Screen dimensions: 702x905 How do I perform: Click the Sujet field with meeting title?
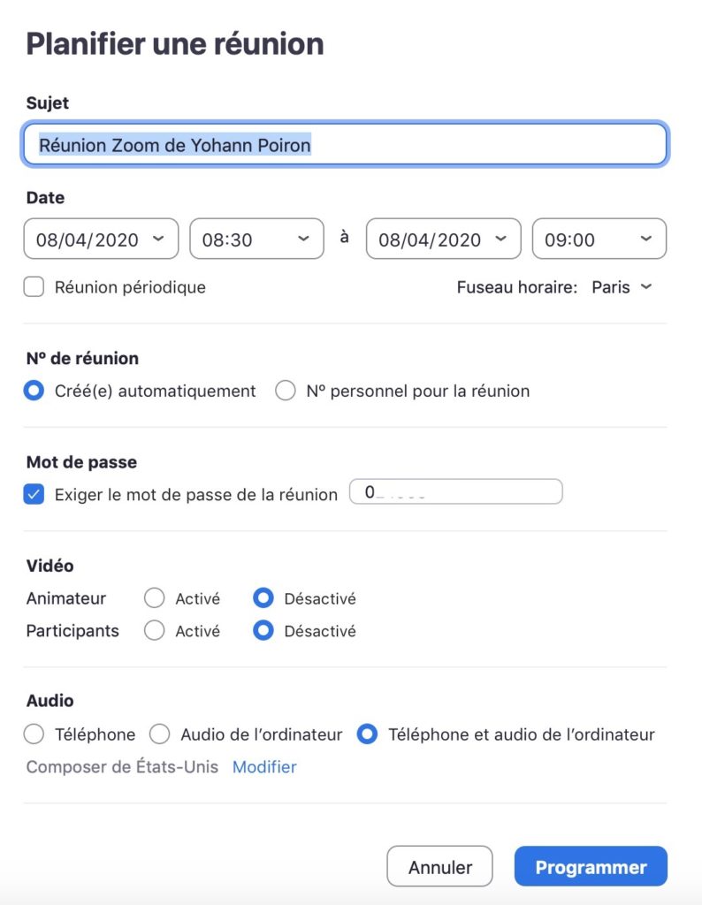[345, 144]
